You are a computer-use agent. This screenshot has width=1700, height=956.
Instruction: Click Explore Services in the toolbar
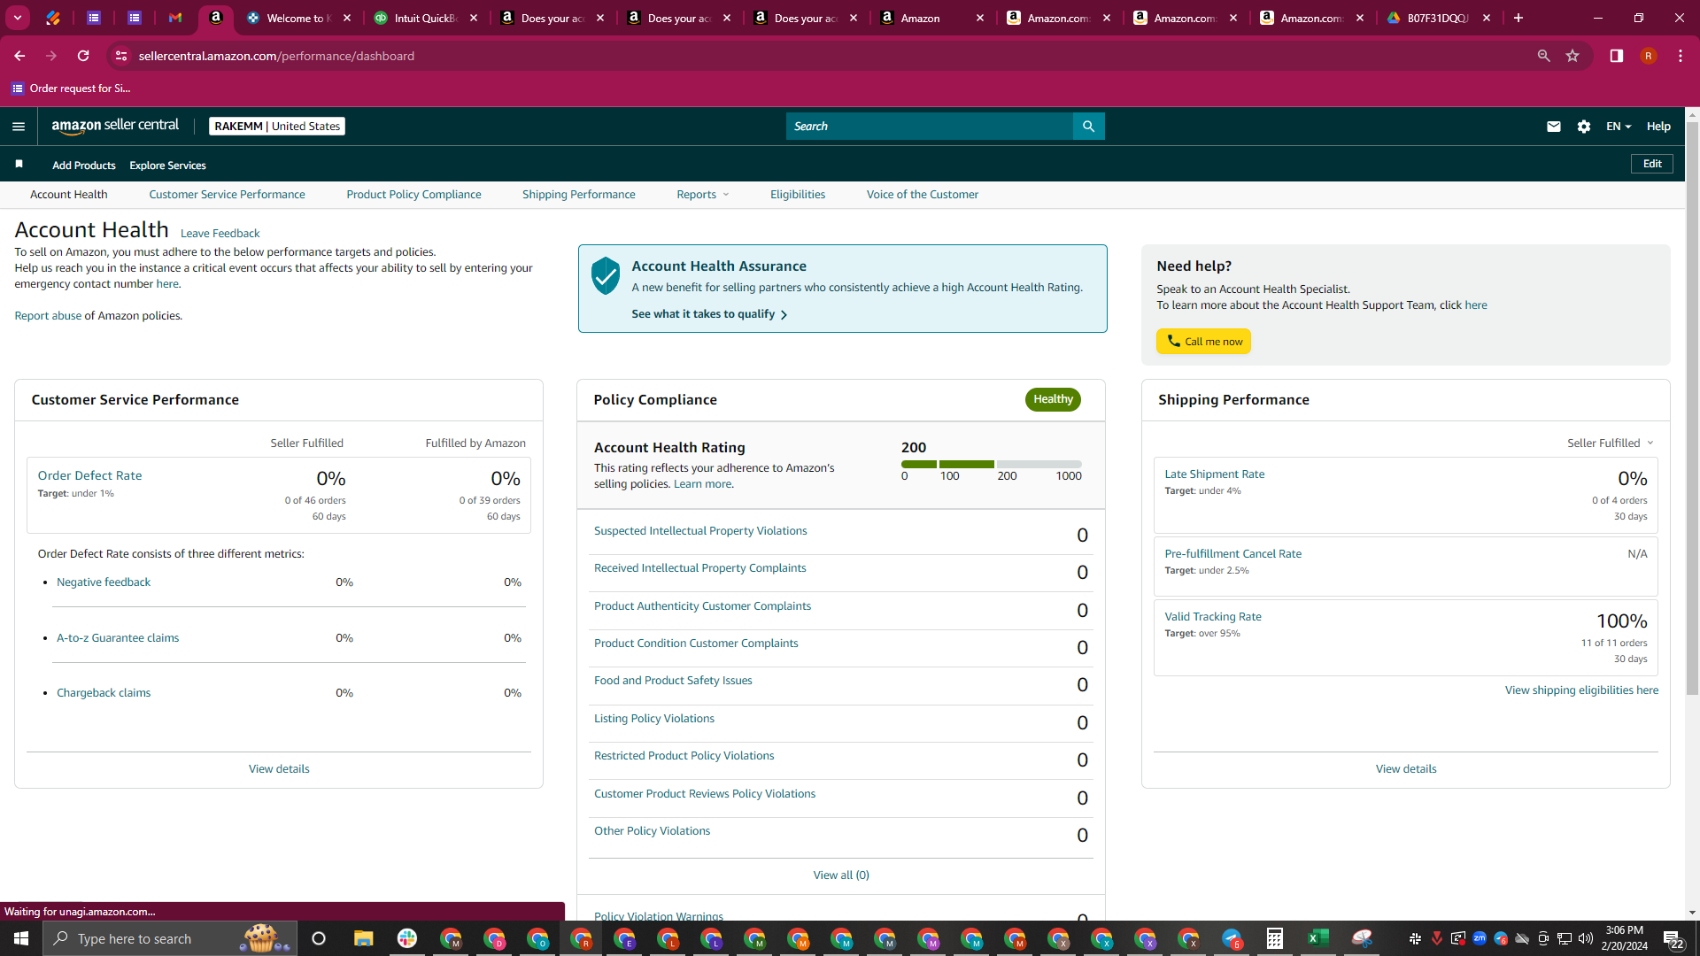167,166
